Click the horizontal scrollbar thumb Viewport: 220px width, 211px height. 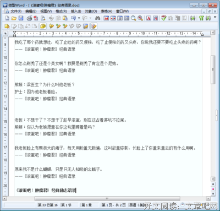click(107, 198)
